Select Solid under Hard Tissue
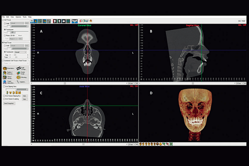Screen dimensions: 249x166 (x=5, y=46)
